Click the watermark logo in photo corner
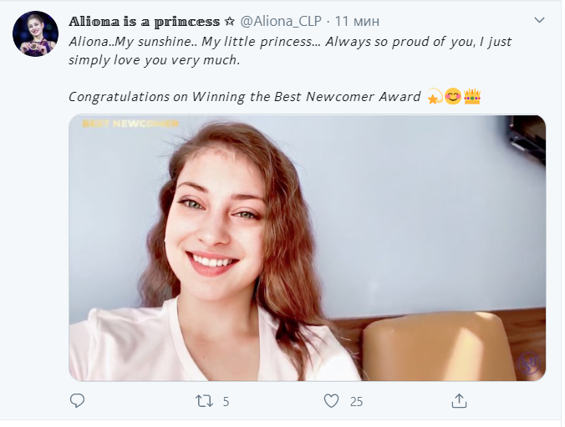This screenshot has height=427, width=565. point(529,363)
